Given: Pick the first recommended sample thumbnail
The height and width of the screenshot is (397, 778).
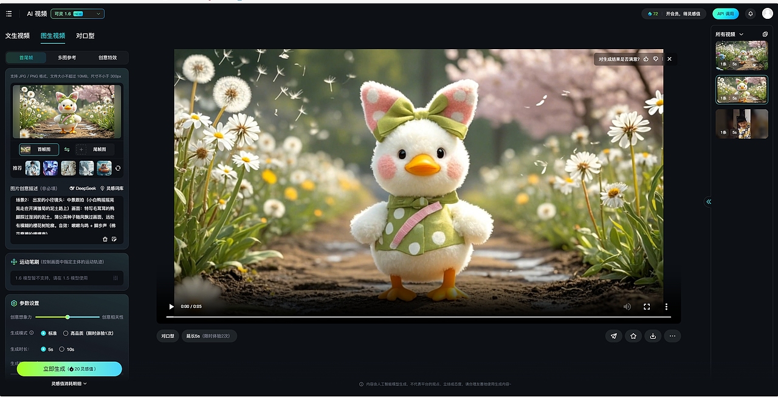Looking at the screenshot, I should [33, 168].
